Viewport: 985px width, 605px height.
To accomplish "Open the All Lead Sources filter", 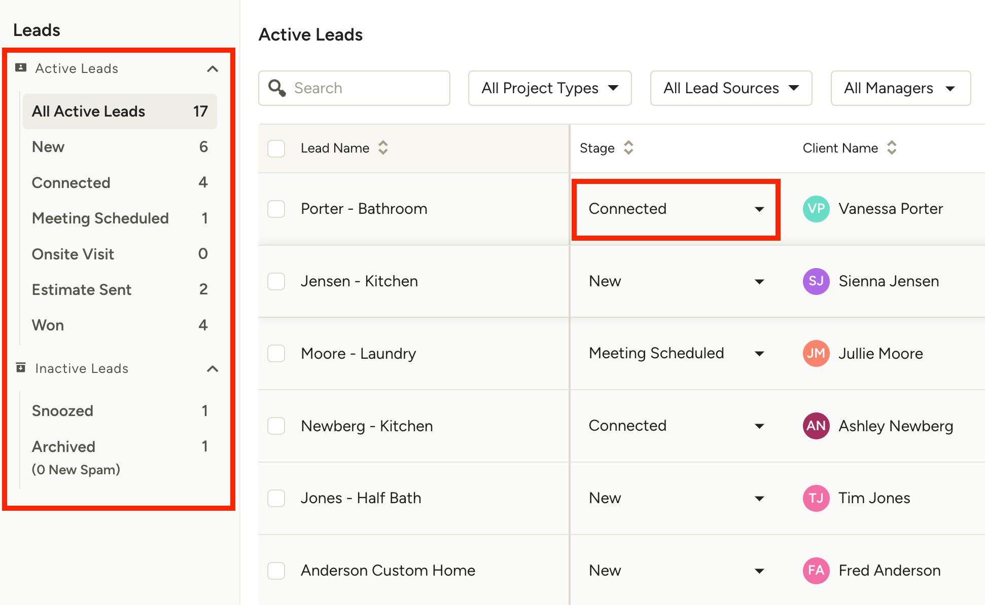I will [731, 88].
